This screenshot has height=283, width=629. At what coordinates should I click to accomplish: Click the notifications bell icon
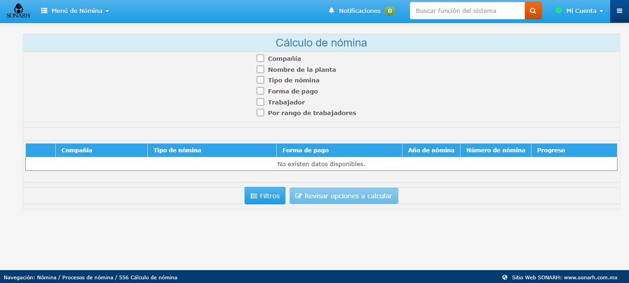[x=331, y=10]
